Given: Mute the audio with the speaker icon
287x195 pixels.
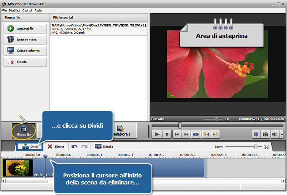Looking at the screenshot, I should pos(275,134).
